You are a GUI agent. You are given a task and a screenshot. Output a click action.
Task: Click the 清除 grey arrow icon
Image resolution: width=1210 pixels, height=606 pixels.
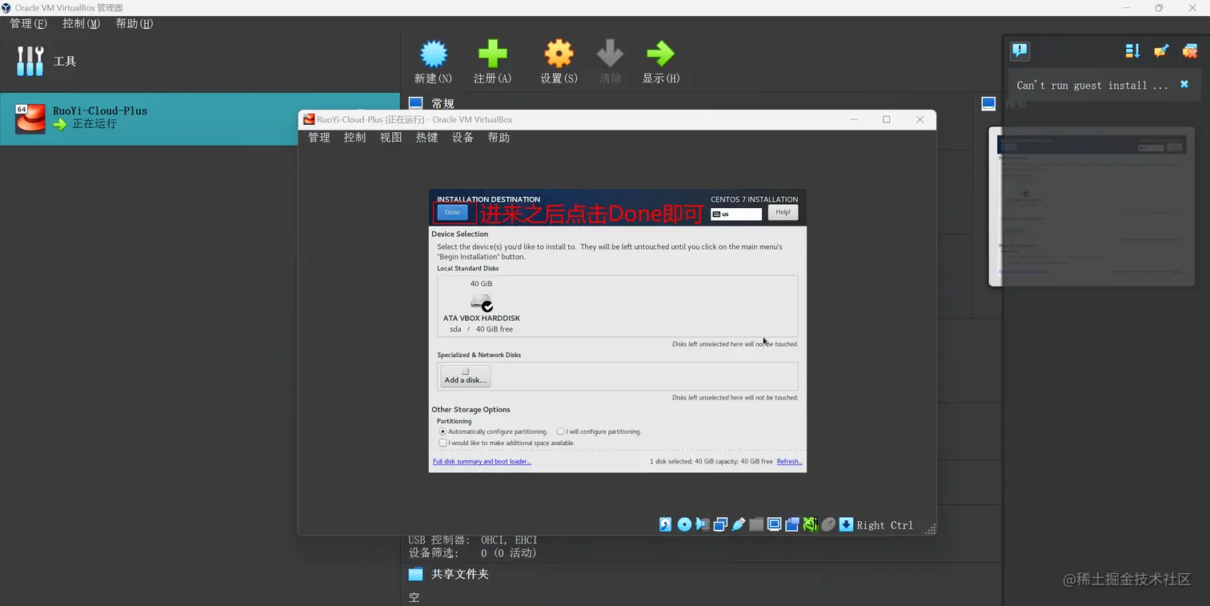[610, 54]
